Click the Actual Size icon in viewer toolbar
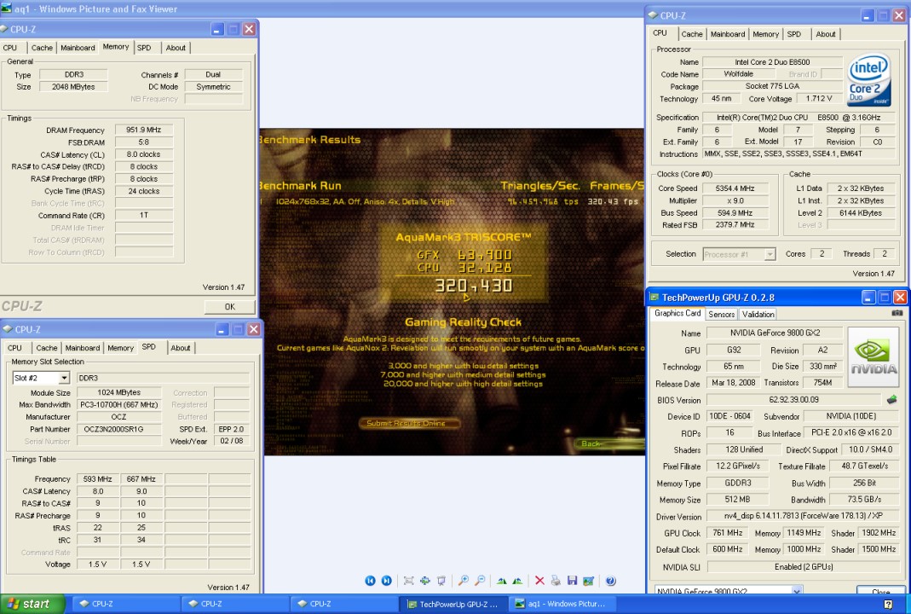This screenshot has height=614, width=911. pos(424,580)
